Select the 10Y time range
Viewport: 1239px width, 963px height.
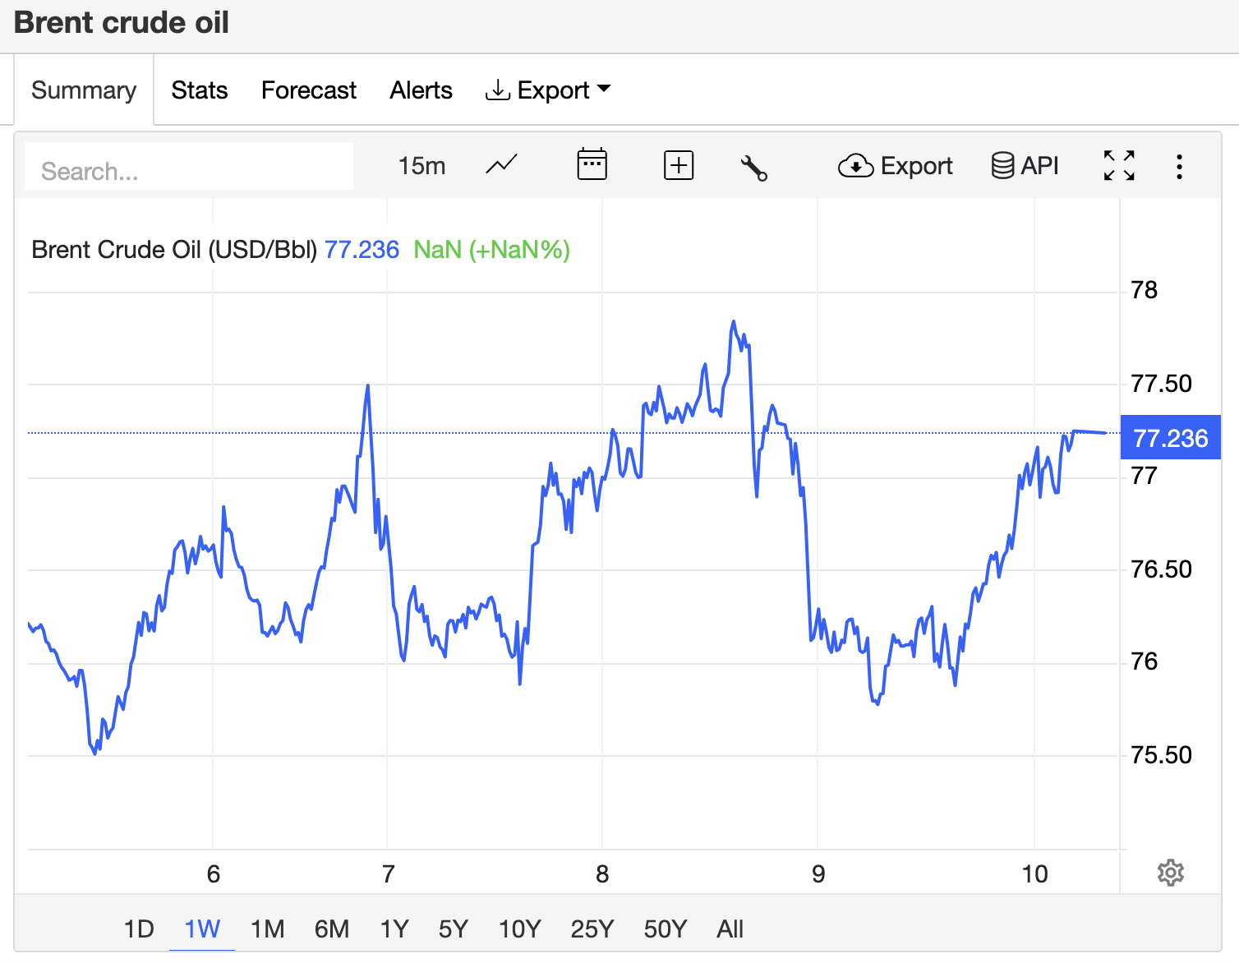519,928
